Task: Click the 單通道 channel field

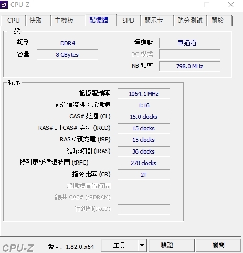Action: pyautogui.click(x=189, y=43)
